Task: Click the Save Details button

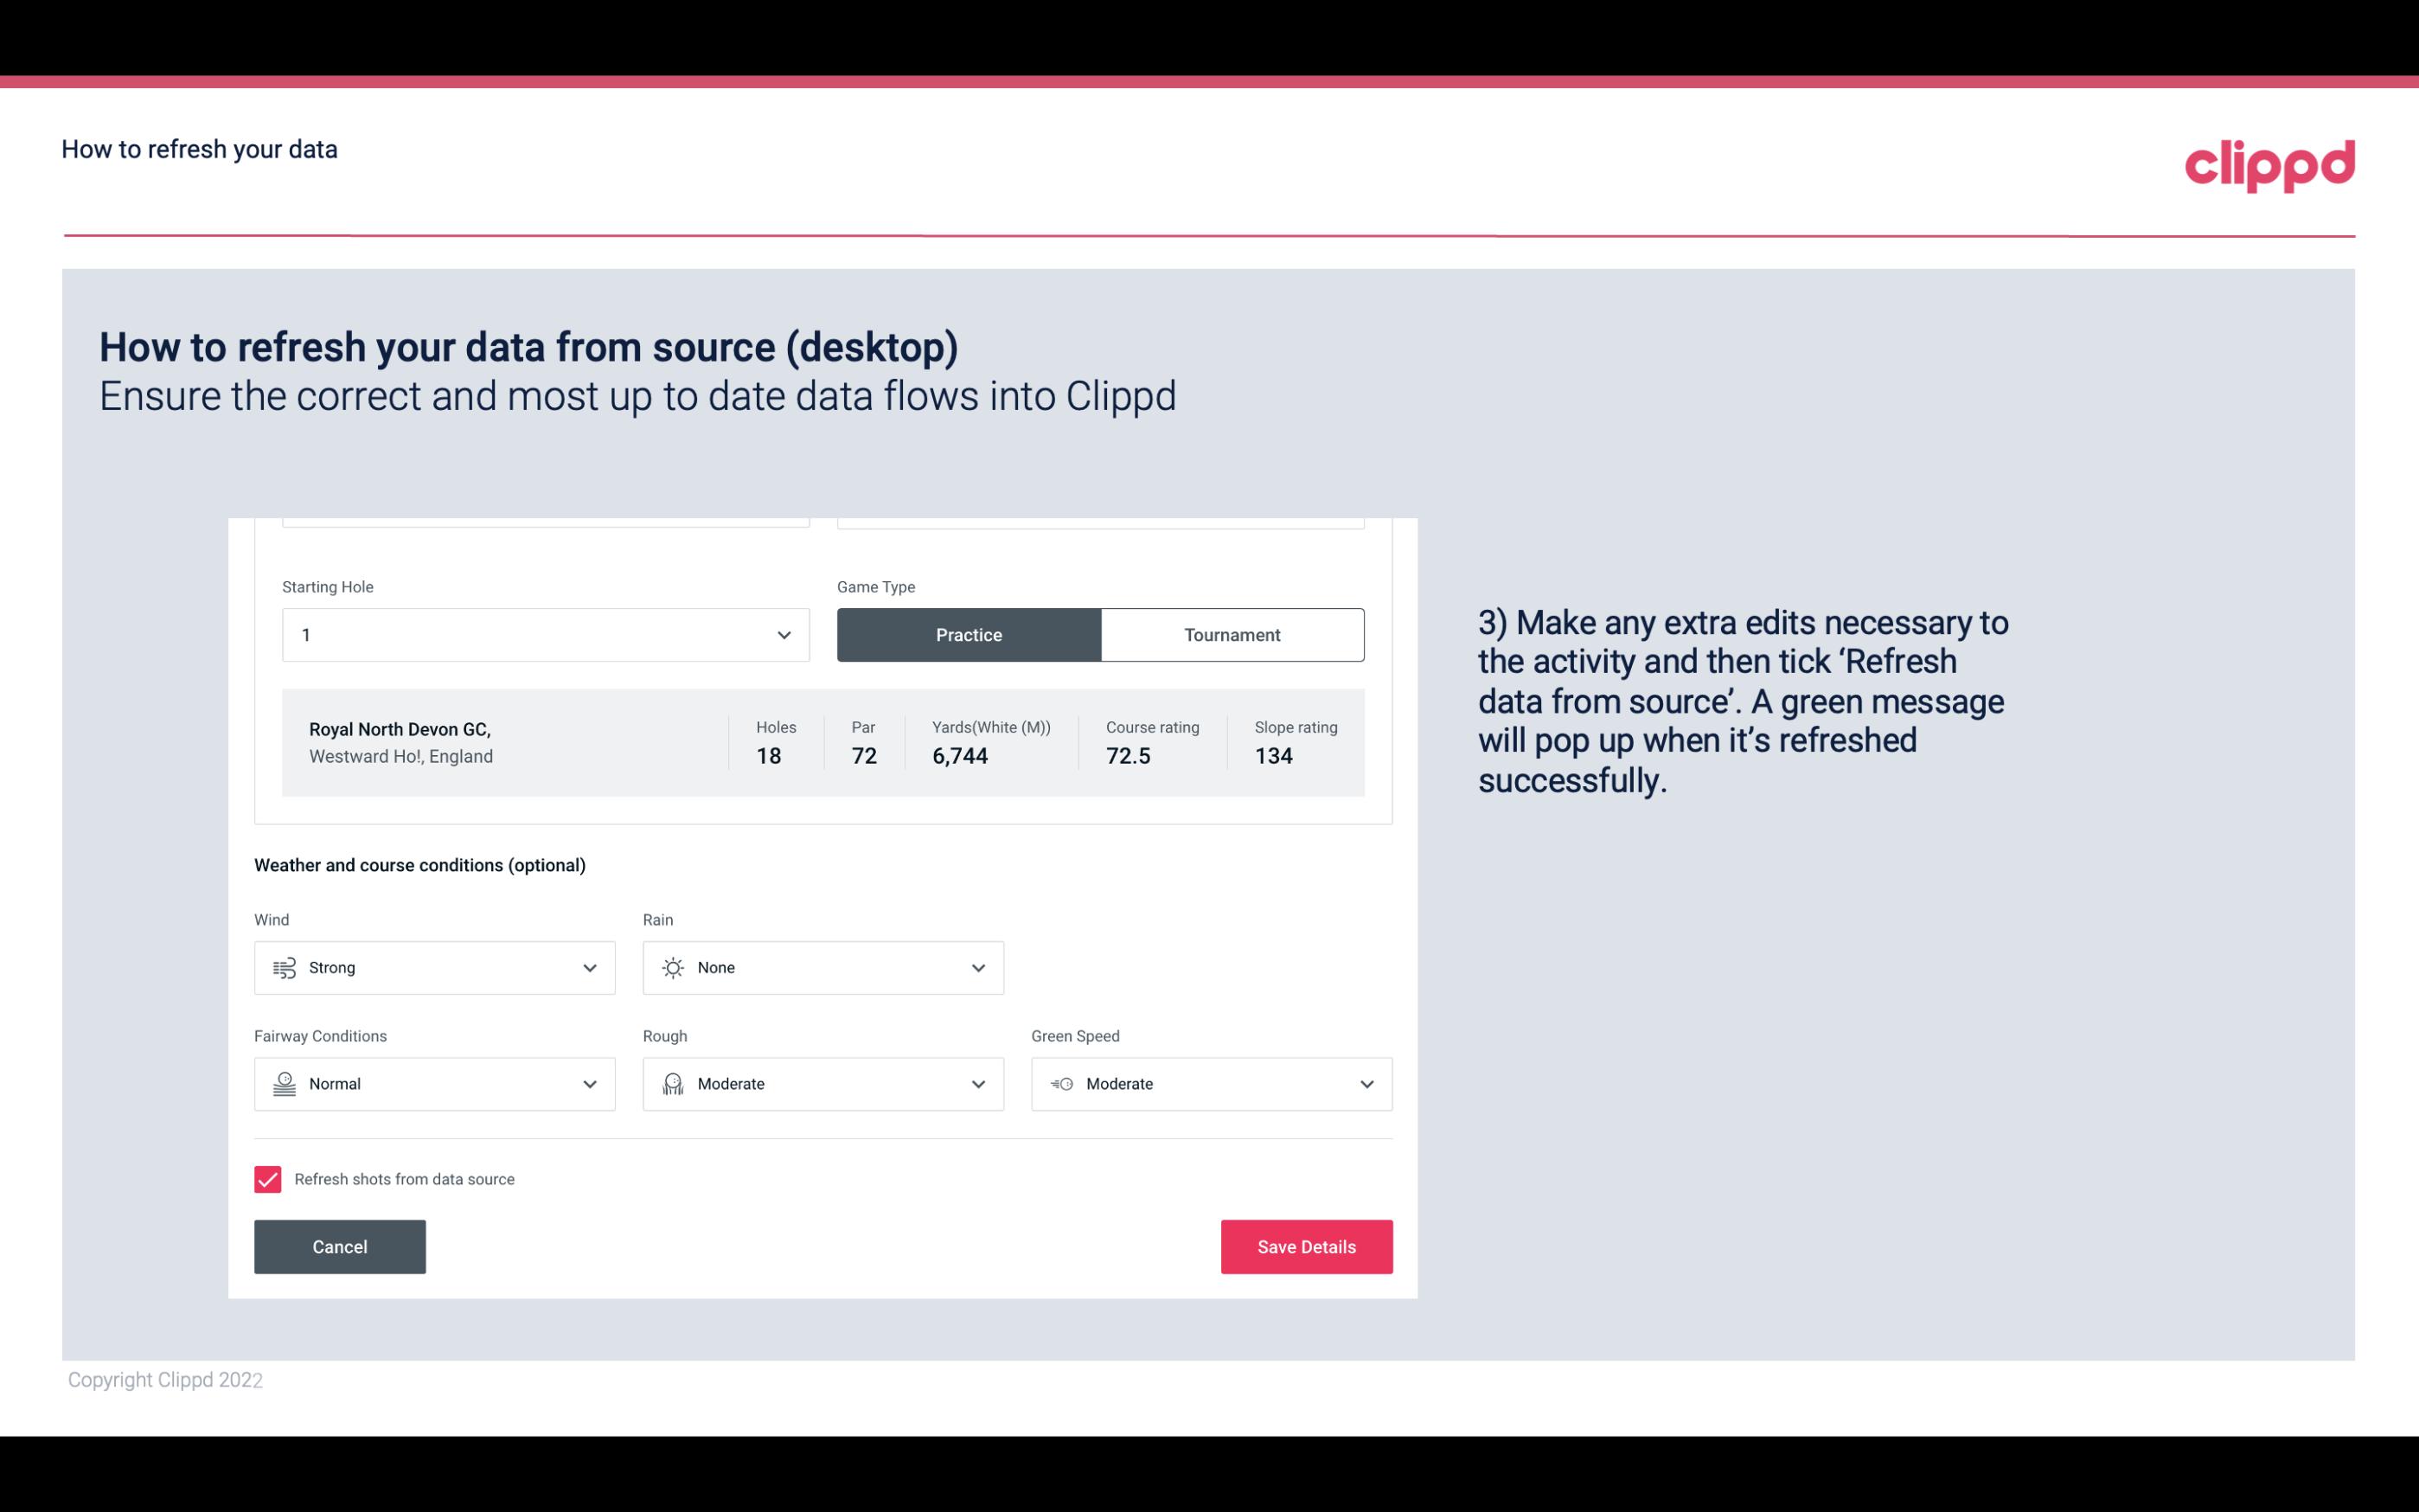Action: point(1306,1247)
